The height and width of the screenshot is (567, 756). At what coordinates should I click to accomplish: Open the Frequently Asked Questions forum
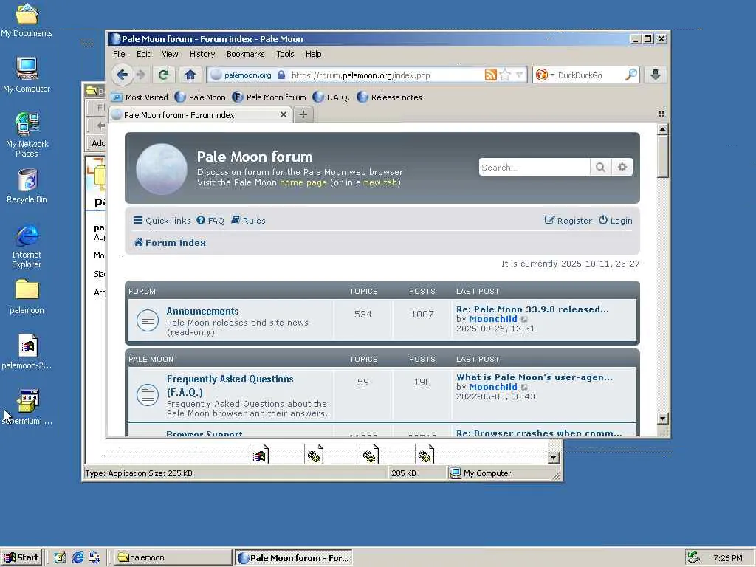tap(230, 385)
